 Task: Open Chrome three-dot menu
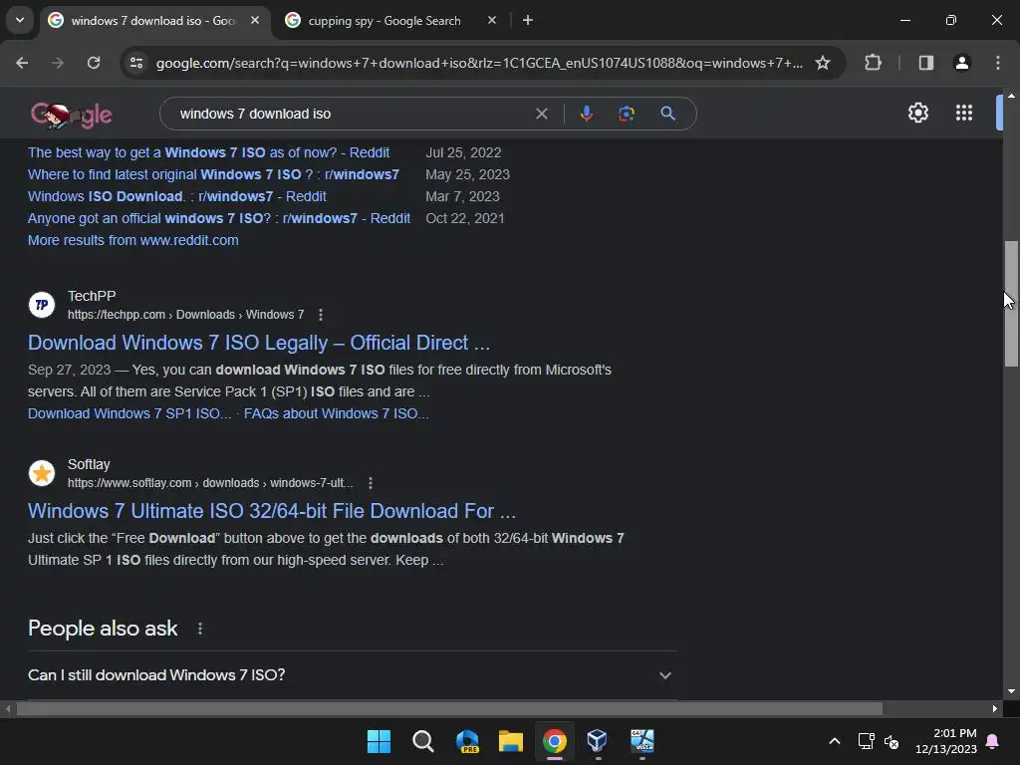pyautogui.click(x=998, y=63)
